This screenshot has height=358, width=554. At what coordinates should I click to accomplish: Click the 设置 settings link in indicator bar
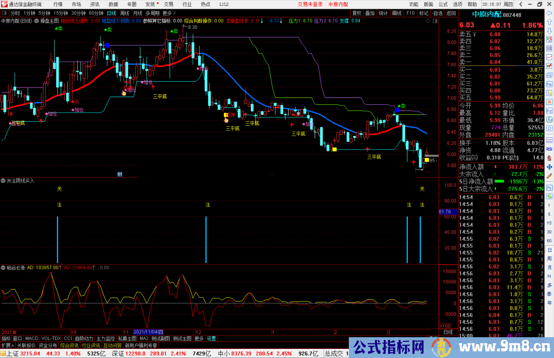(x=211, y=338)
